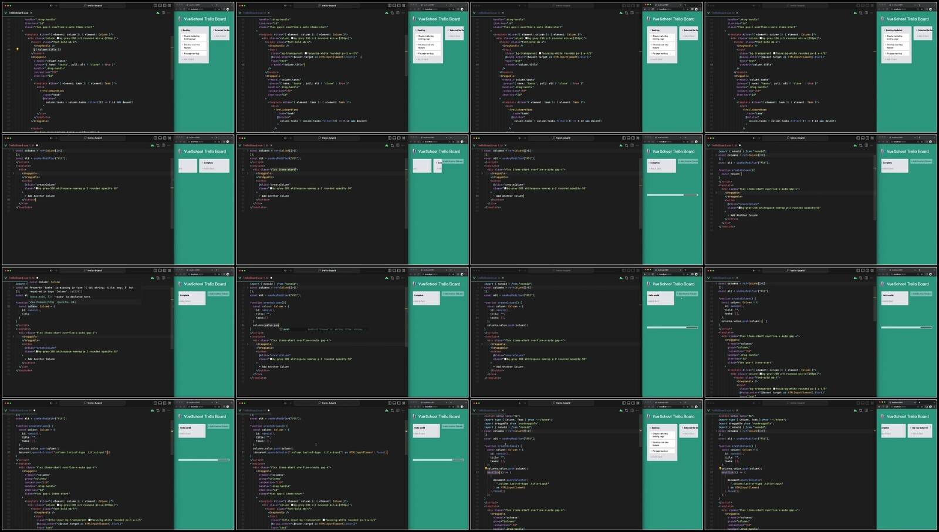Click the Backlog column title, bottom-row third frame
This screenshot has height=532, width=939.
point(656,427)
